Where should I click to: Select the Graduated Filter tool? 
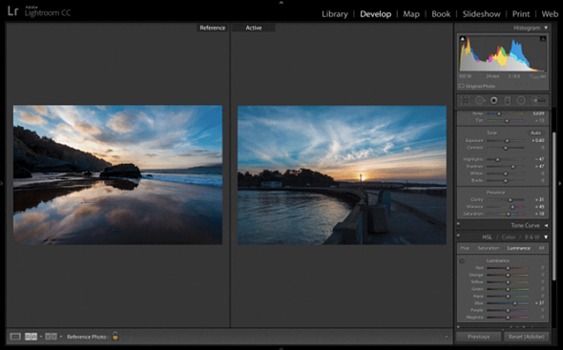click(x=508, y=101)
